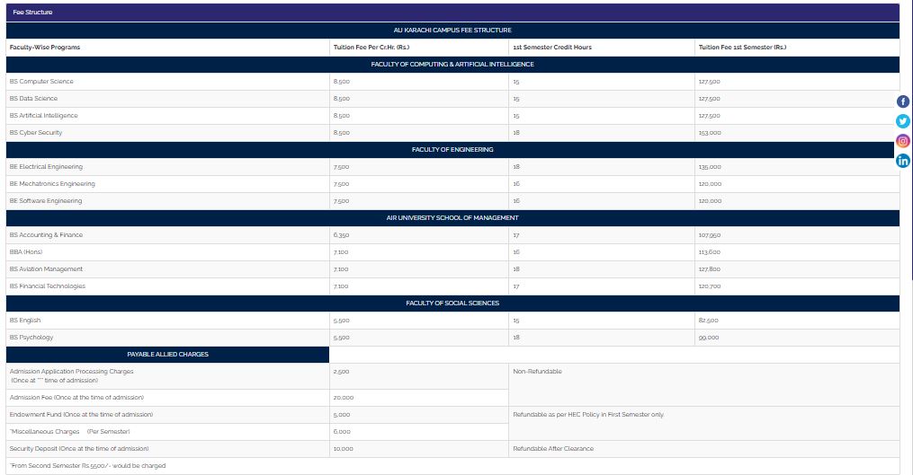The height and width of the screenshot is (475, 913).
Task: Click the Faculty of Computing & Artificial Intelligence band
Action: pos(452,65)
